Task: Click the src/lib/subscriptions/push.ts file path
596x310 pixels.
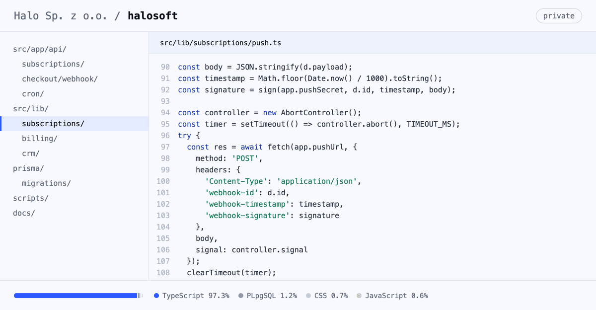Action: pyautogui.click(x=221, y=43)
